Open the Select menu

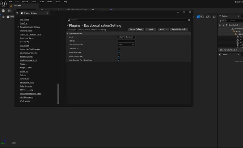coord(50,2)
